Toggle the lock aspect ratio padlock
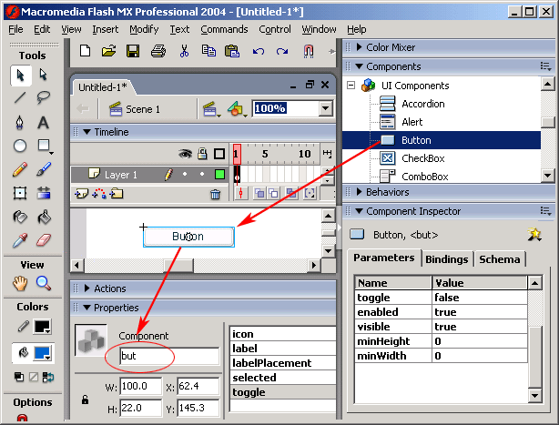The height and width of the screenshot is (425, 559). click(85, 400)
